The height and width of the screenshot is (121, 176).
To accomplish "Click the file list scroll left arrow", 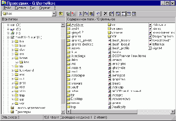I will click(69, 112).
